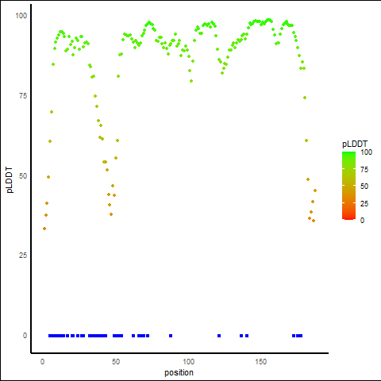Image resolution: width=381 pixels, height=381 pixels.
Task: Click the isolated blue marker near position 88
Action: tap(171, 336)
